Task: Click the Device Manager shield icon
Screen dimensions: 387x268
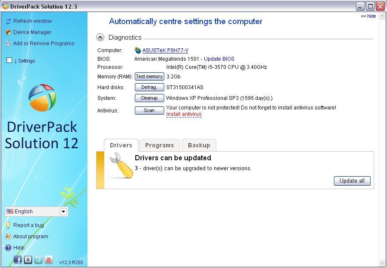Action: tap(8, 32)
